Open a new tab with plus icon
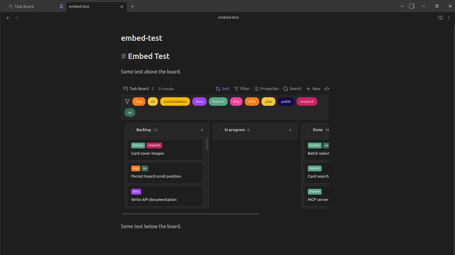The width and height of the screenshot is (455, 255). point(132,6)
